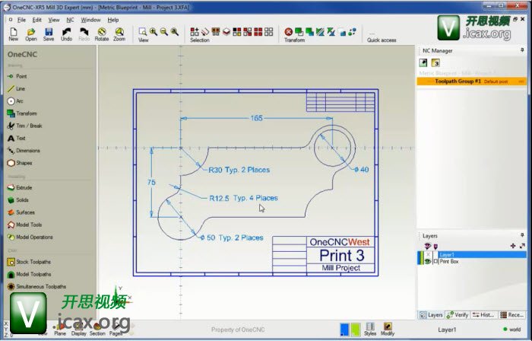Screen dimensions: 532x341
Task: Click the blue color swatch in status bar
Action: [344, 330]
